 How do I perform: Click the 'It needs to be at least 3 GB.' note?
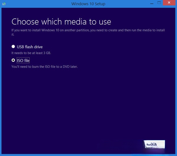pyautogui.click(x=31, y=53)
